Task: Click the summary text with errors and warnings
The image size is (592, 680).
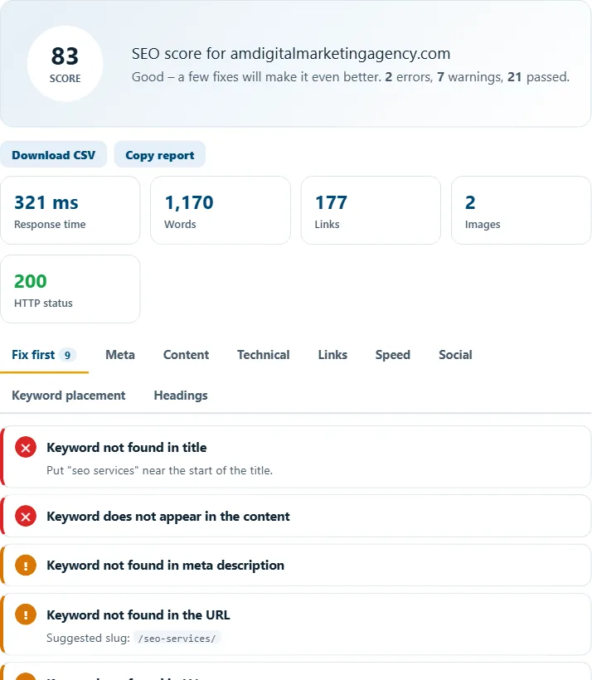Action: (x=351, y=77)
